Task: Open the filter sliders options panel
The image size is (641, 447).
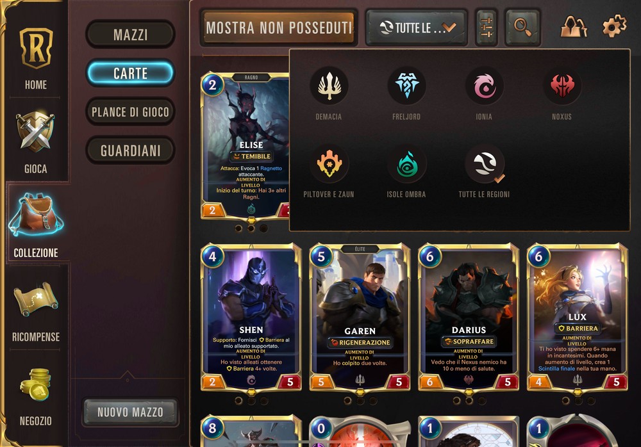Action: click(x=487, y=28)
